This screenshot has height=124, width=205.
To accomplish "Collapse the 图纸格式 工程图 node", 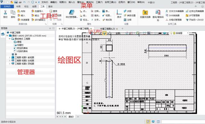I will pyautogui.click(x=10, y=39).
